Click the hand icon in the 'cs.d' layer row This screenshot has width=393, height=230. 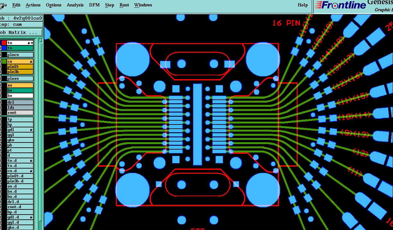(x=31, y=171)
